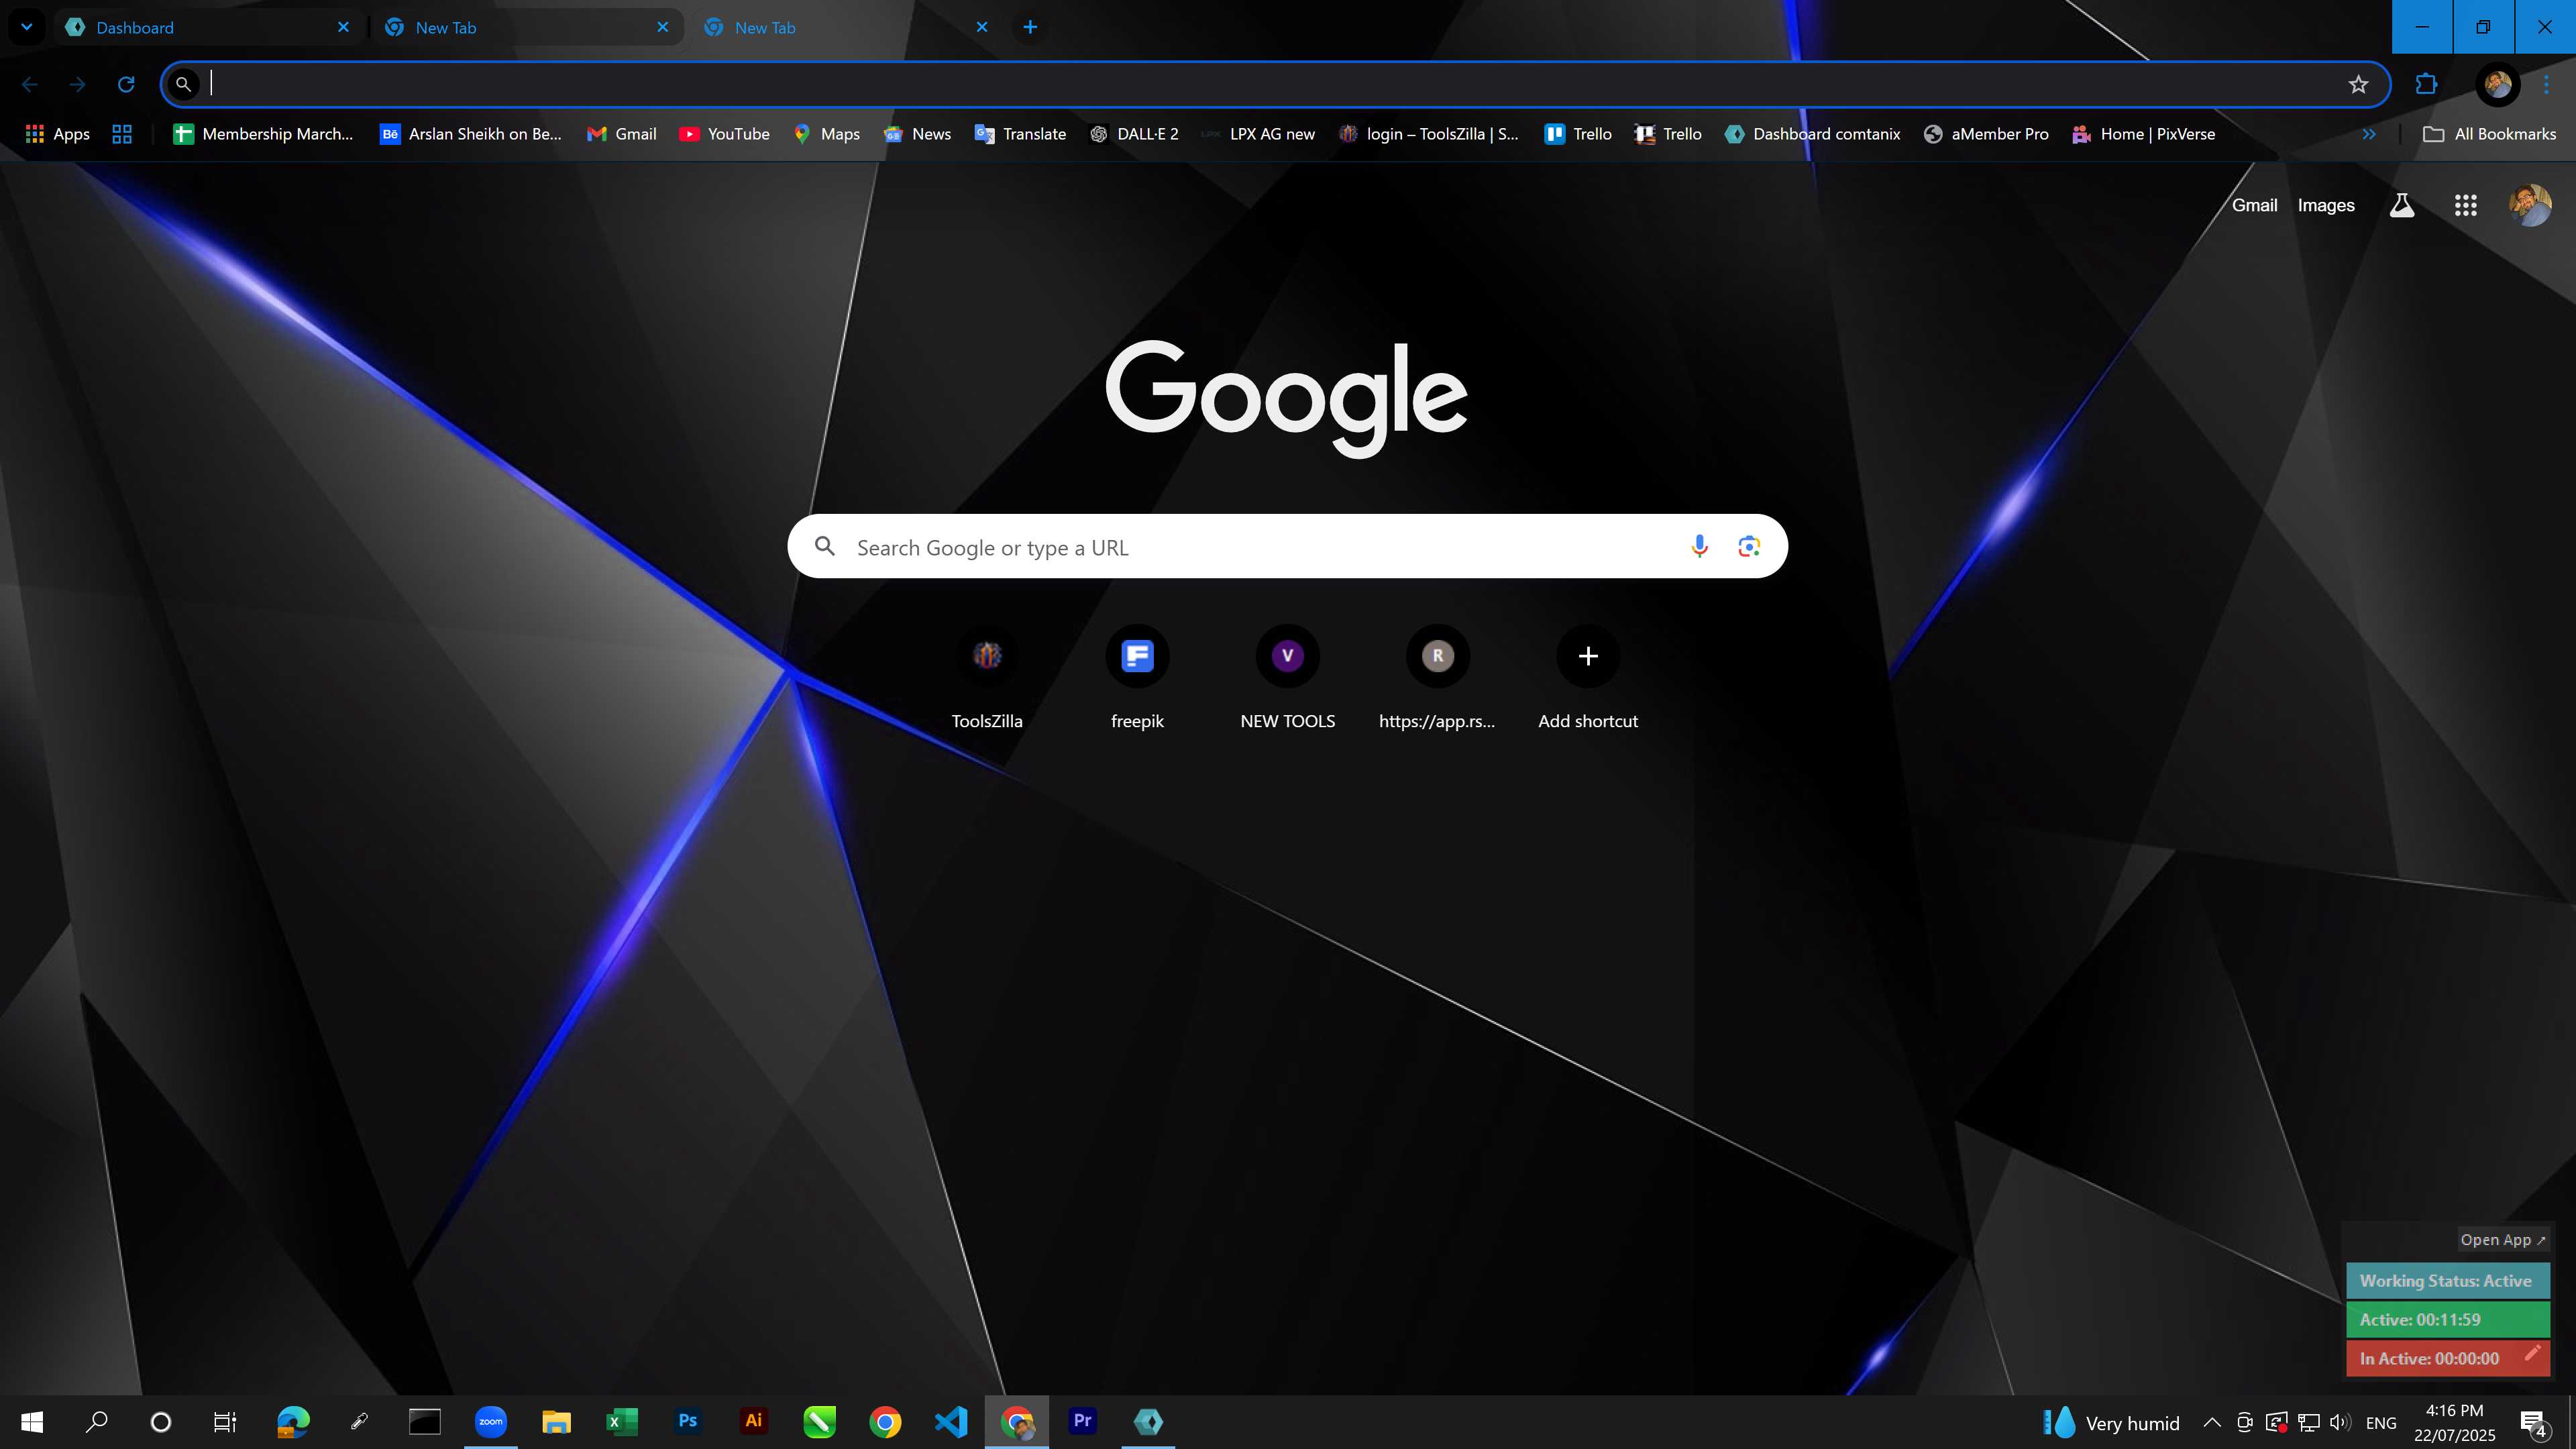Open LPX AG new bookmark

coord(1258,134)
